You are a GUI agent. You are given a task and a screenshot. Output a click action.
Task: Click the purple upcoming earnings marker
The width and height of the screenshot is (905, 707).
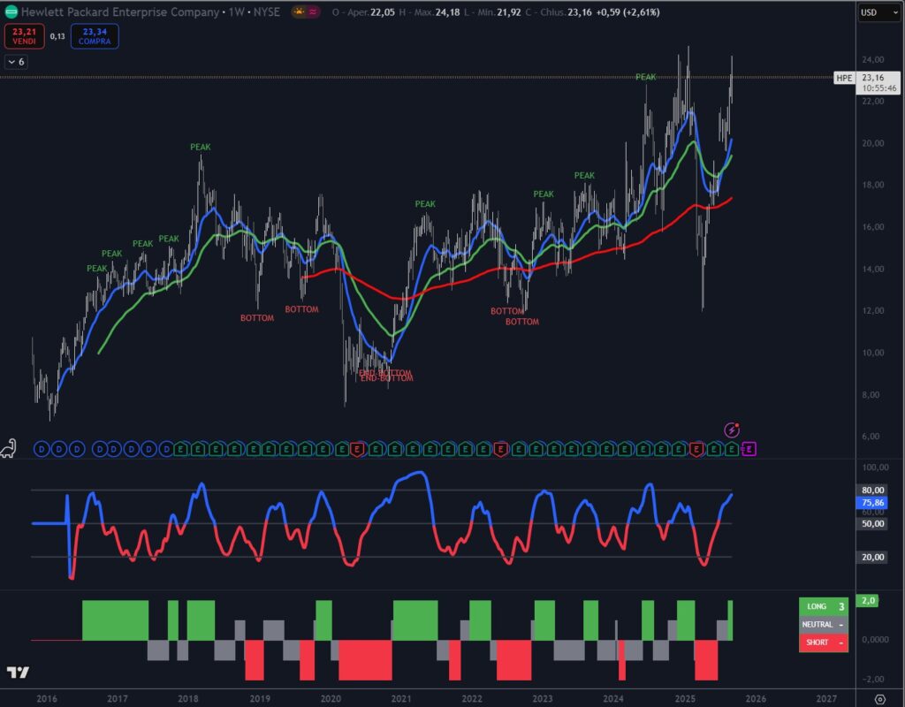click(749, 449)
